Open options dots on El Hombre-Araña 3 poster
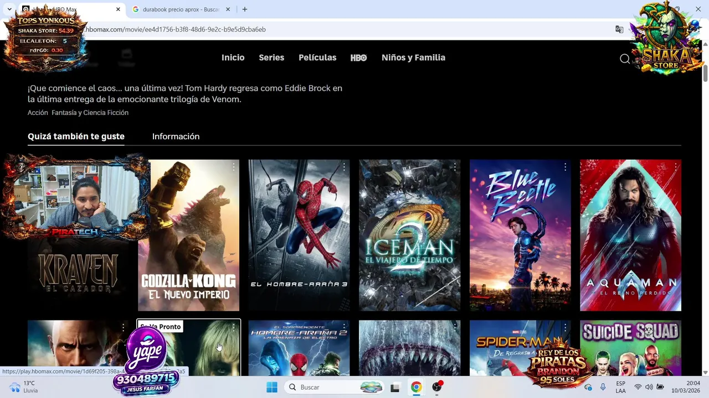Image resolution: width=709 pixels, height=398 pixels. [344, 166]
